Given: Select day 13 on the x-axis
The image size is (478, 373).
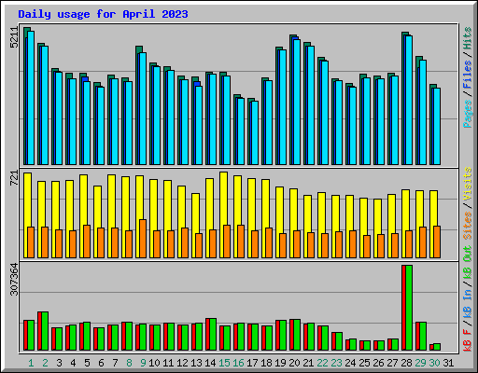Looking at the screenshot, I should [196, 363].
